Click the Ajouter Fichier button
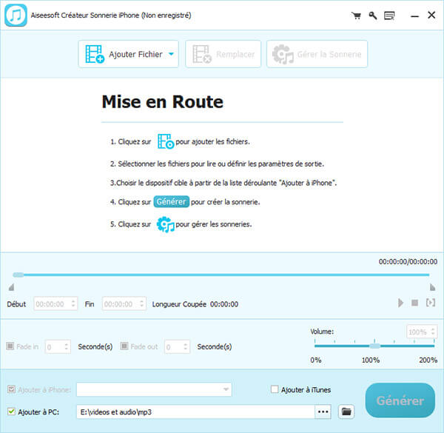The height and width of the screenshot is (433, 444). (x=128, y=54)
